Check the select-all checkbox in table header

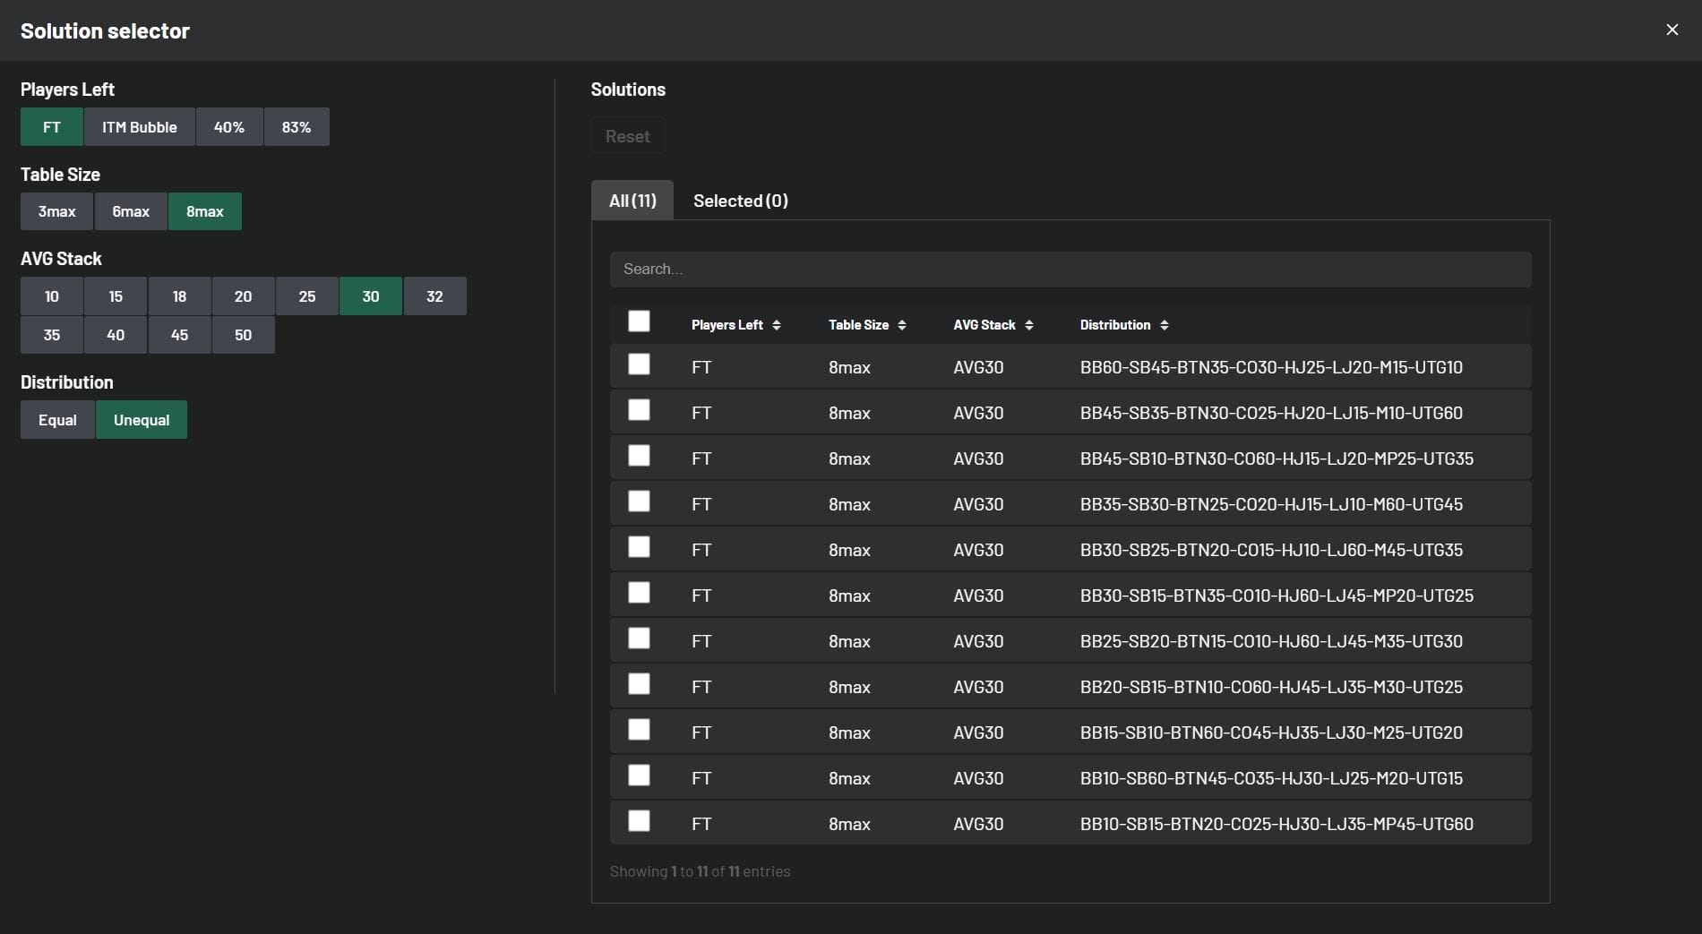point(639,321)
